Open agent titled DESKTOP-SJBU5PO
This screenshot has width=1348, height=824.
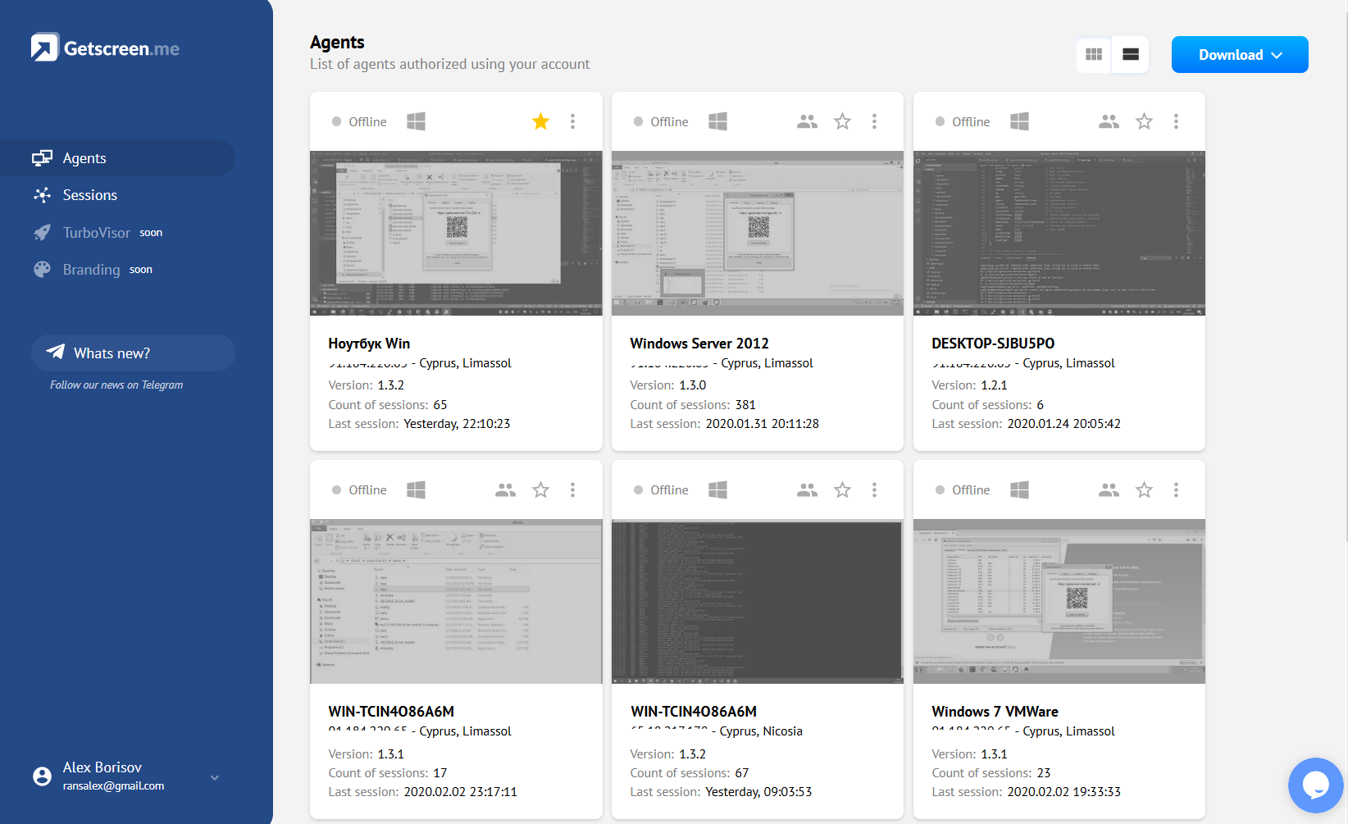coord(993,344)
